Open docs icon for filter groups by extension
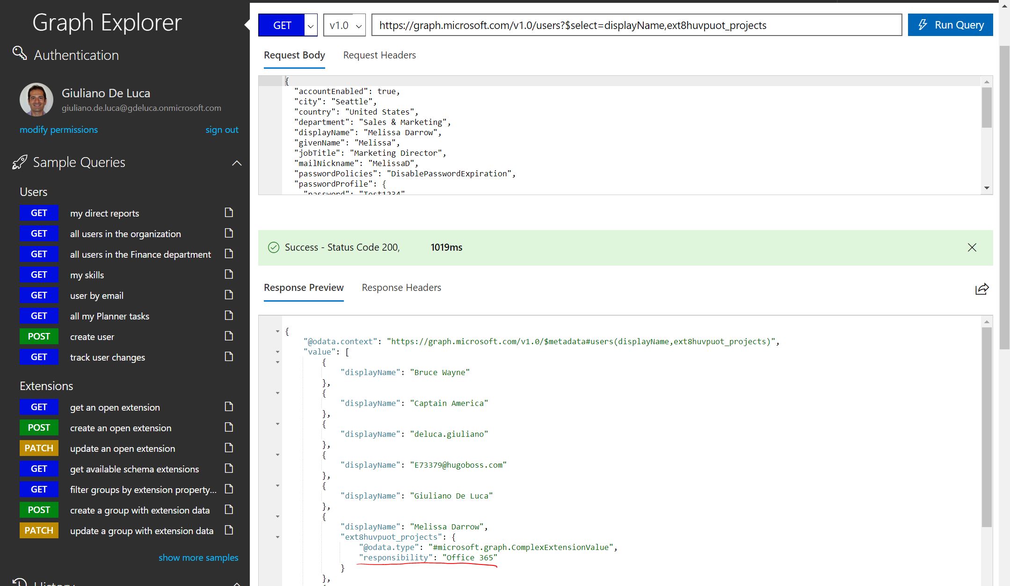Image resolution: width=1010 pixels, height=586 pixels. pyautogui.click(x=229, y=489)
